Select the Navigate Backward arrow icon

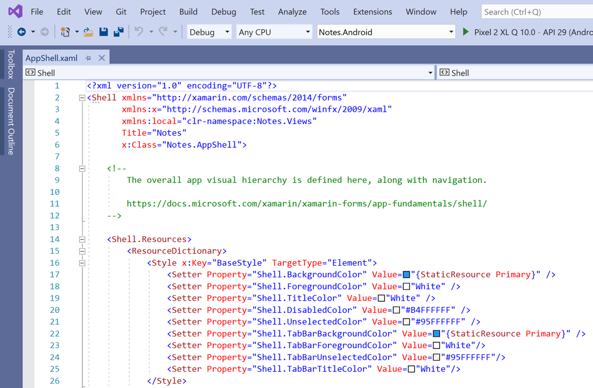point(22,32)
